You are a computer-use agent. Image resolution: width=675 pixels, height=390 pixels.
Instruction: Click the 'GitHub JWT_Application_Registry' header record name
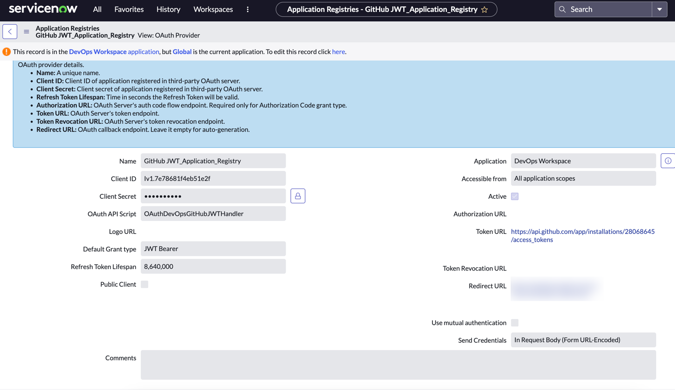click(x=85, y=35)
